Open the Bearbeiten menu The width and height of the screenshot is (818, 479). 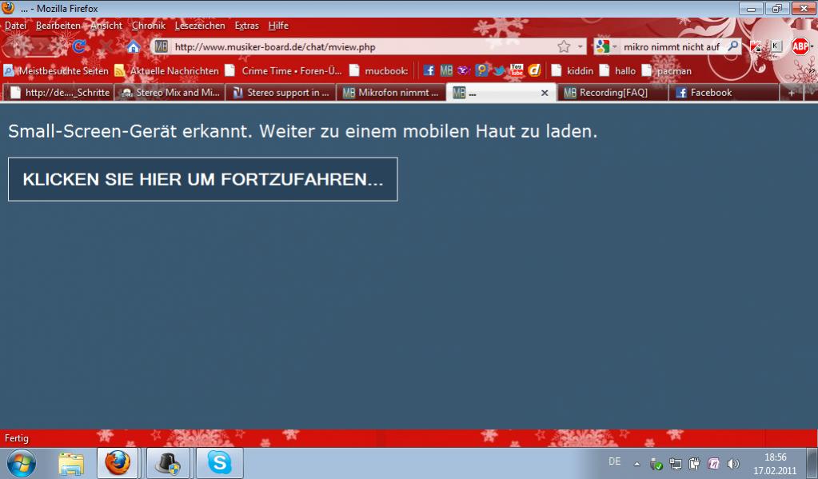58,26
